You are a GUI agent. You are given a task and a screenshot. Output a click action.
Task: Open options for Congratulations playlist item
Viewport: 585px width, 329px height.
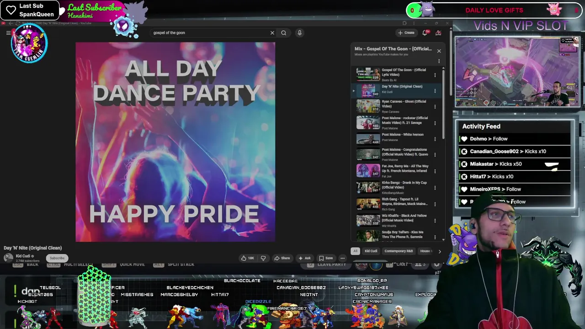[435, 155]
